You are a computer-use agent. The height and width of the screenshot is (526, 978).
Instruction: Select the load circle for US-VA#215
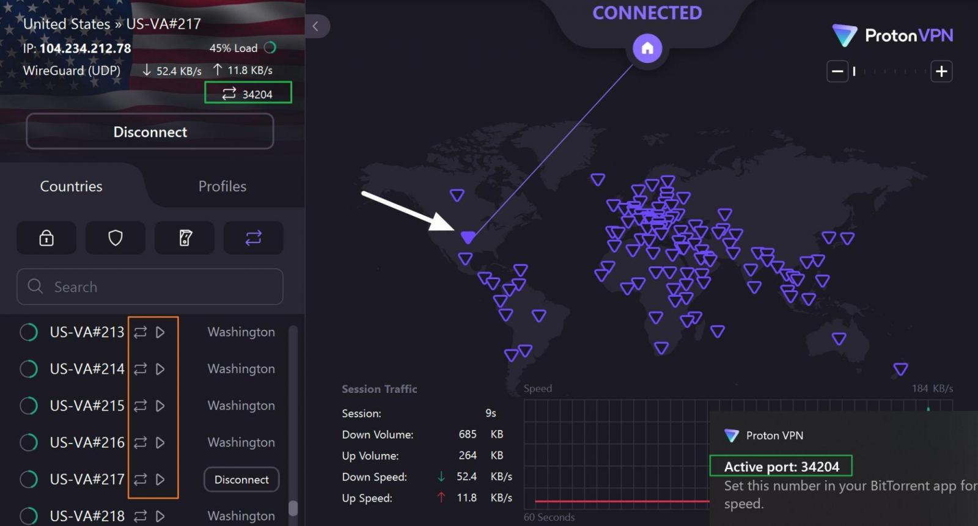pos(29,406)
